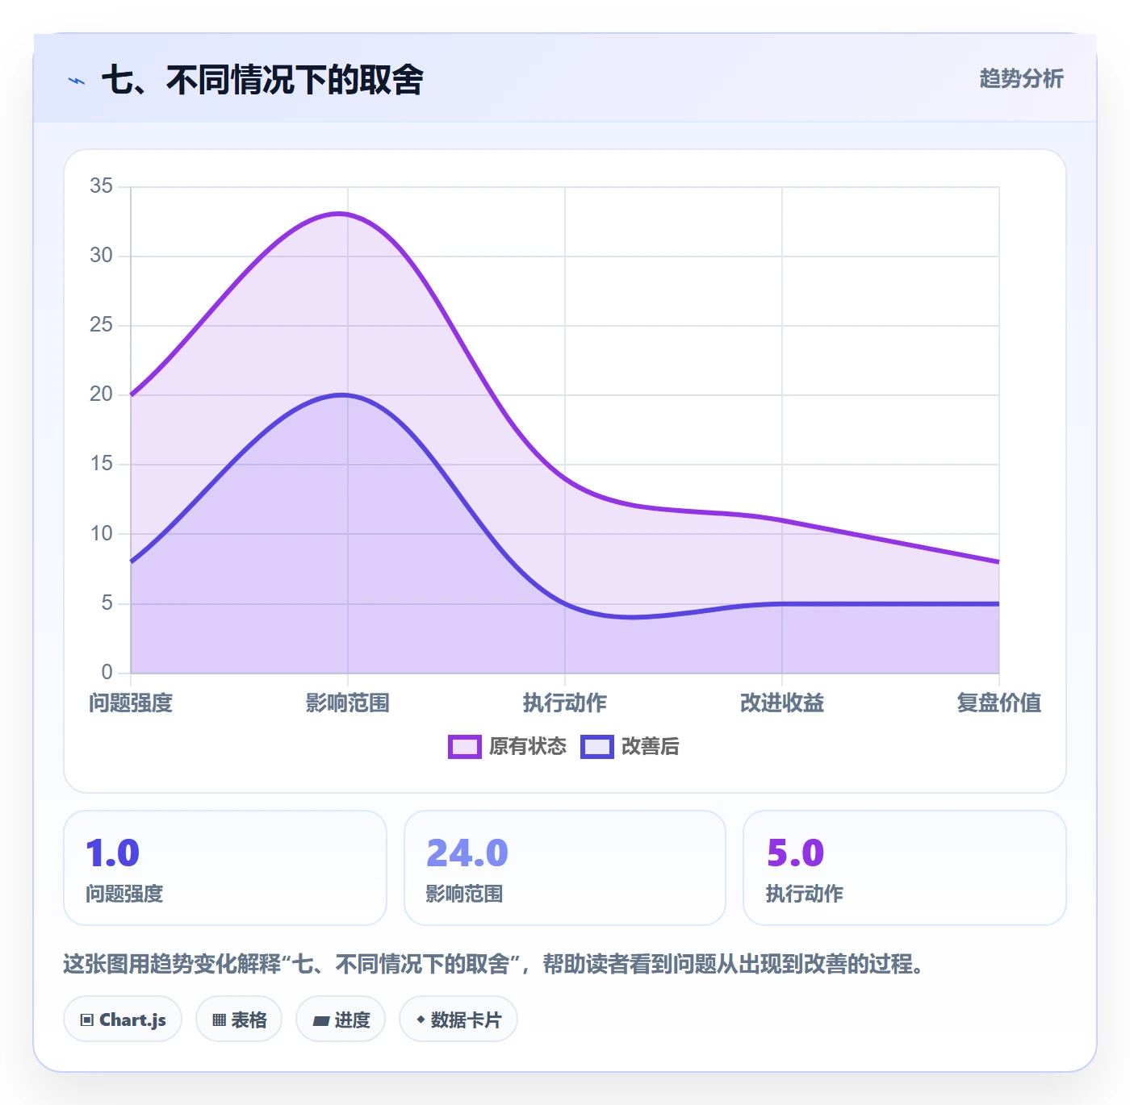
Task: Click the 改善后 legend label
Action: point(650,746)
